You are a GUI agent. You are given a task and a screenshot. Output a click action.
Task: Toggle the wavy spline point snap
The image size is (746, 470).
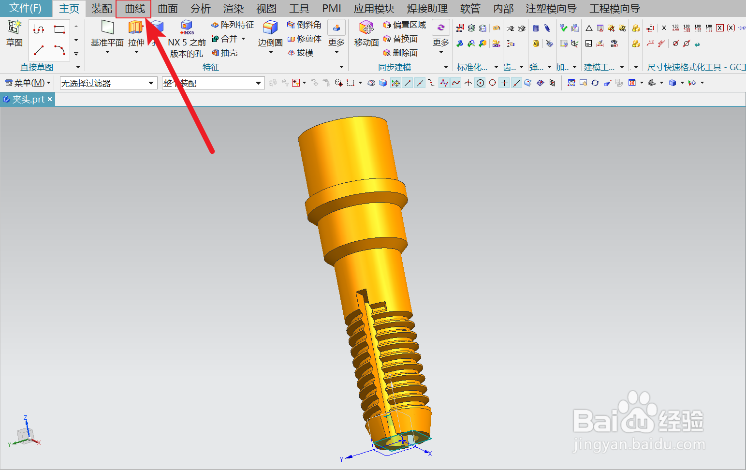click(456, 83)
